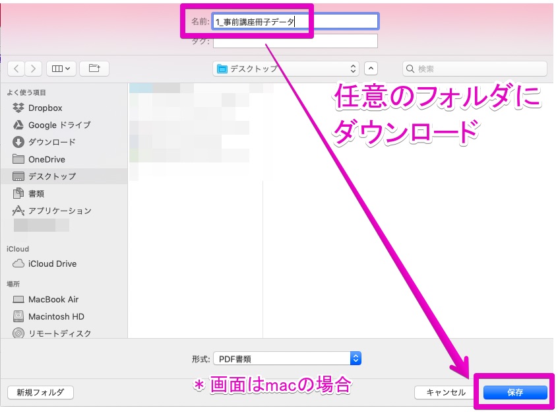
Task: Select Macintosh HD in the sidebar
Action: click(64, 316)
